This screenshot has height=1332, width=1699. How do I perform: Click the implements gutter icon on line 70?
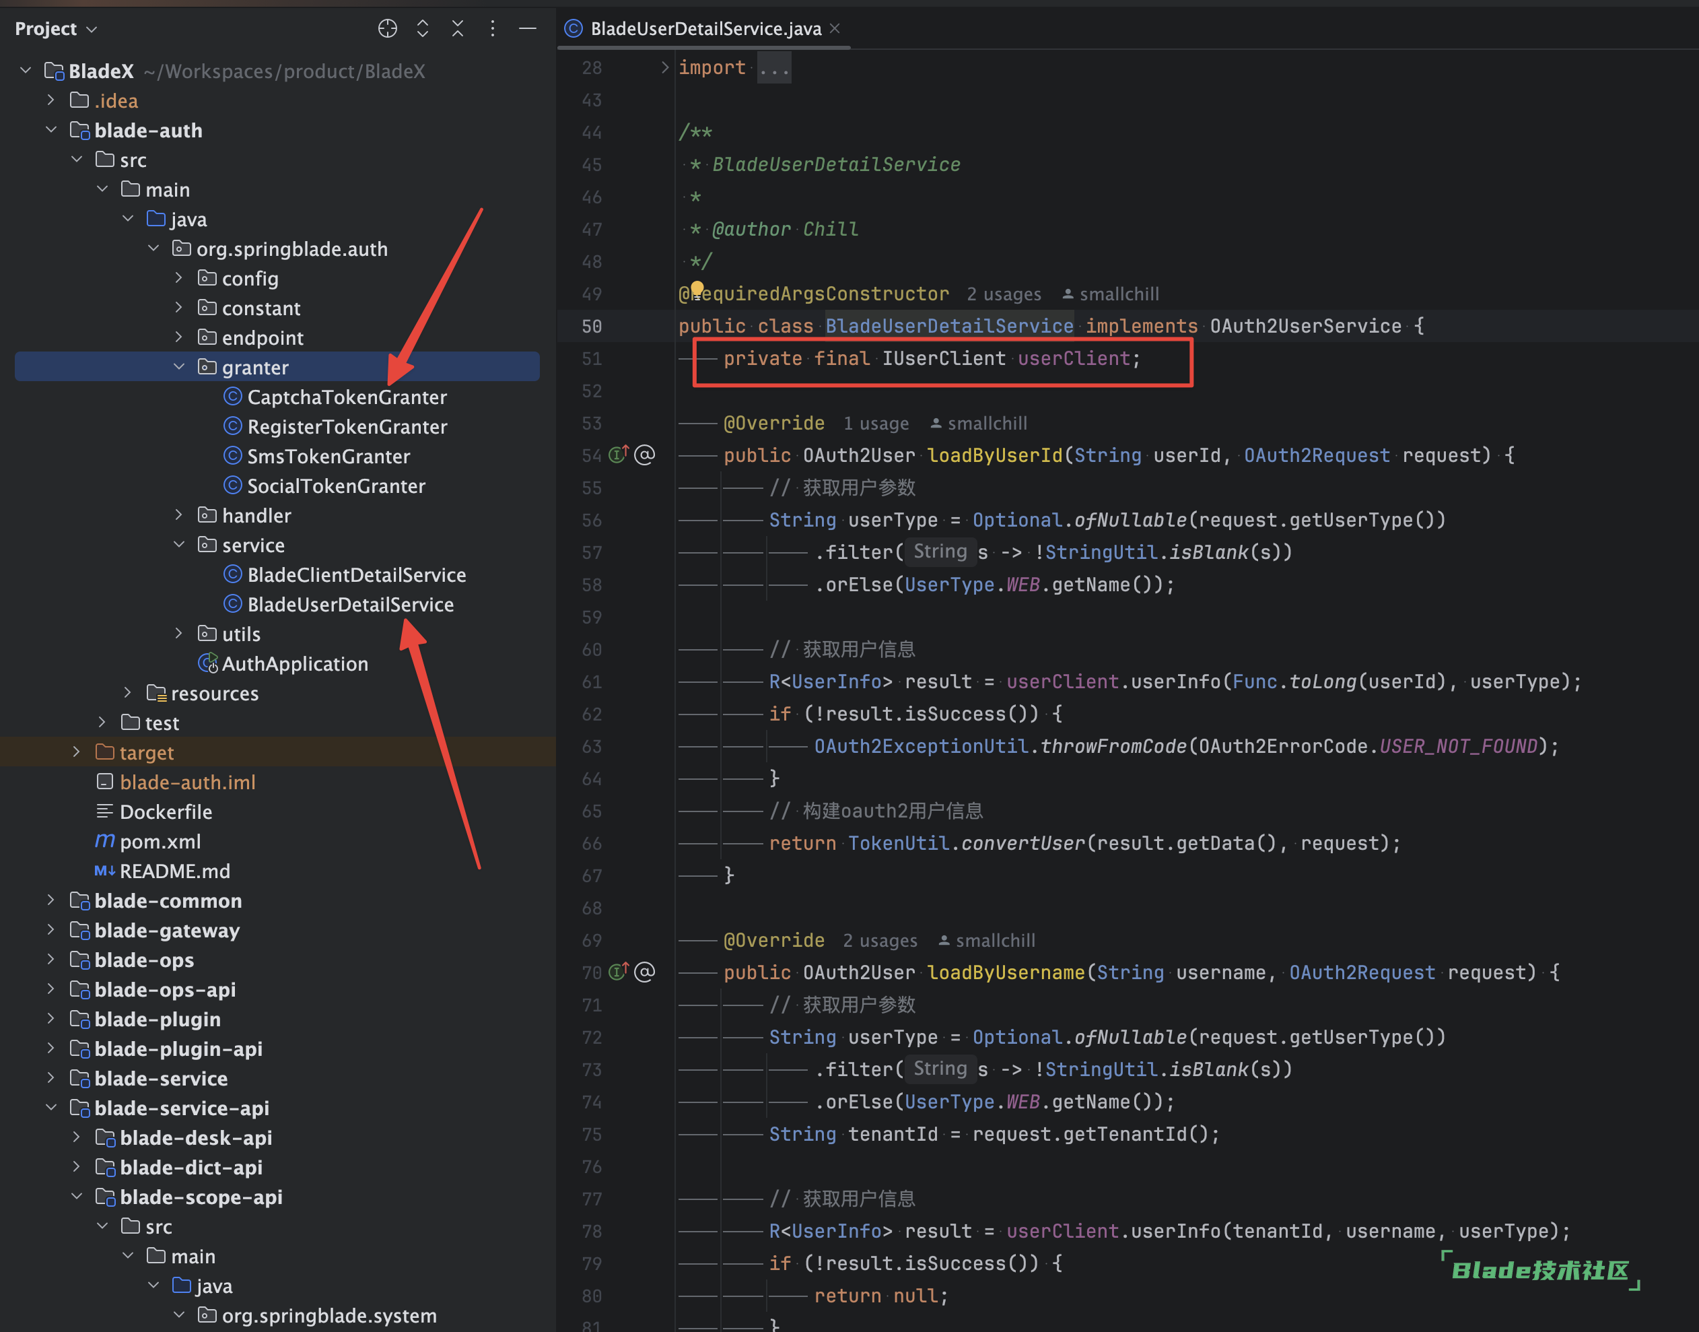coord(618,971)
